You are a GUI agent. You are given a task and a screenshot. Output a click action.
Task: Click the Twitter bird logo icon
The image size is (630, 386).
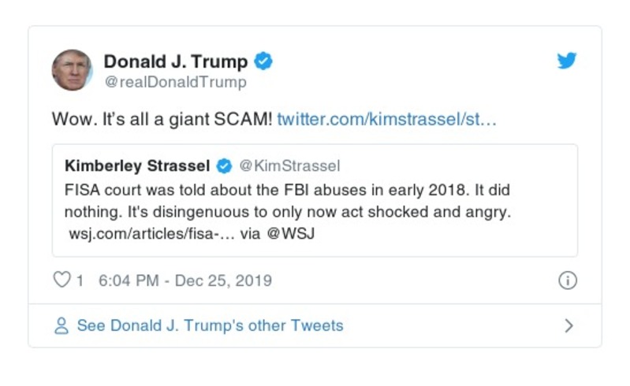pos(567,61)
